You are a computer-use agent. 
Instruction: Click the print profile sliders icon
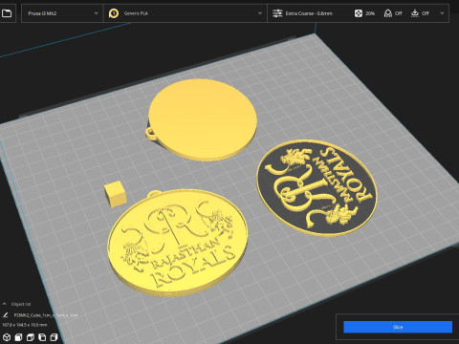point(277,13)
